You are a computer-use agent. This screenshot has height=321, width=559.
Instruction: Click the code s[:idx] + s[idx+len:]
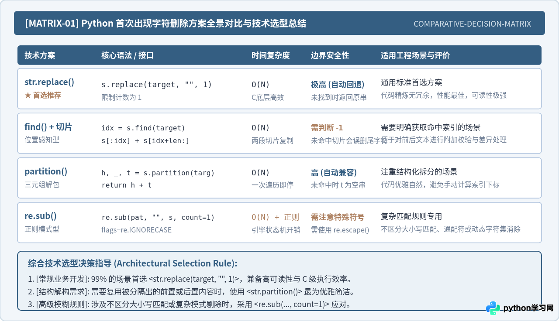(145, 140)
